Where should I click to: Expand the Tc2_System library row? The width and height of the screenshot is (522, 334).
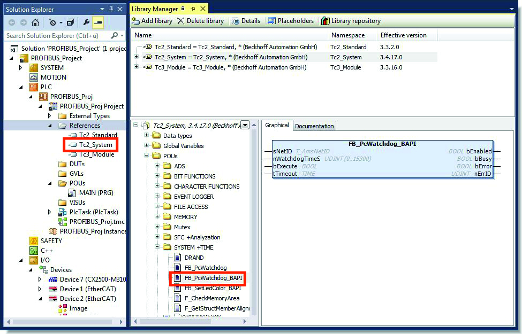(136, 57)
